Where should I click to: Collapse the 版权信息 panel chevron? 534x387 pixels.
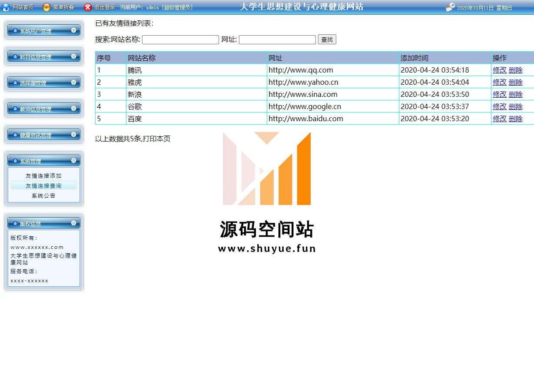click(x=73, y=223)
